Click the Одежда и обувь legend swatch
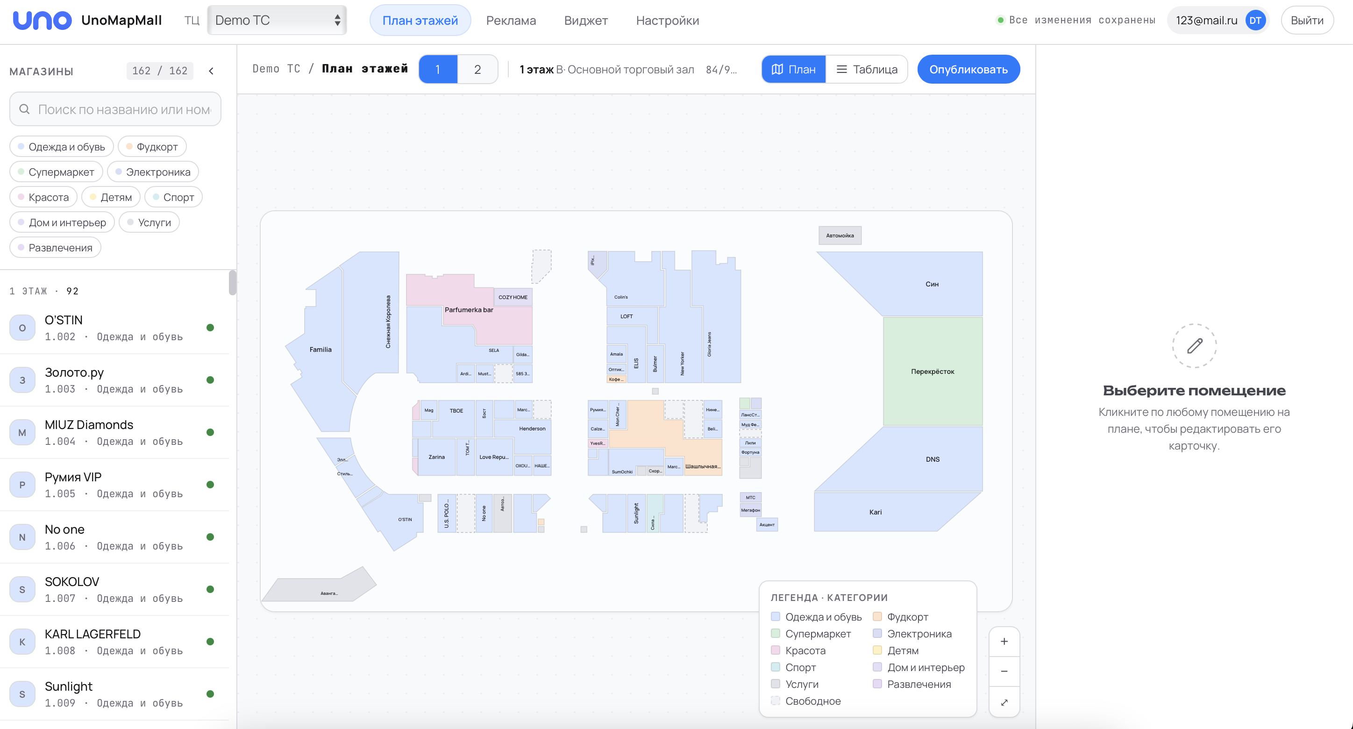1353x729 pixels. click(775, 616)
